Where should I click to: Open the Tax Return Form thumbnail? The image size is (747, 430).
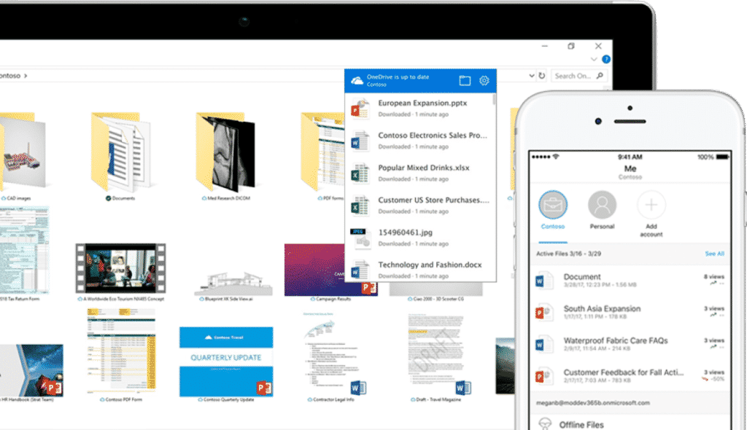[24, 250]
